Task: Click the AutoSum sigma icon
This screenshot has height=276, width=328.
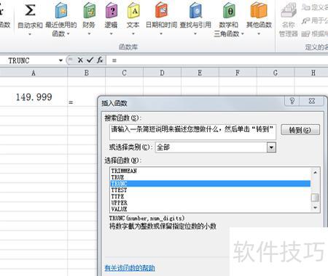Action: point(30,10)
